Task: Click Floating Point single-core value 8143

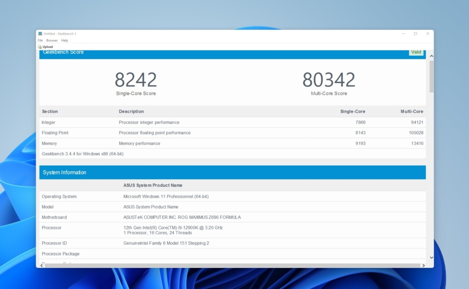Action: (360, 133)
